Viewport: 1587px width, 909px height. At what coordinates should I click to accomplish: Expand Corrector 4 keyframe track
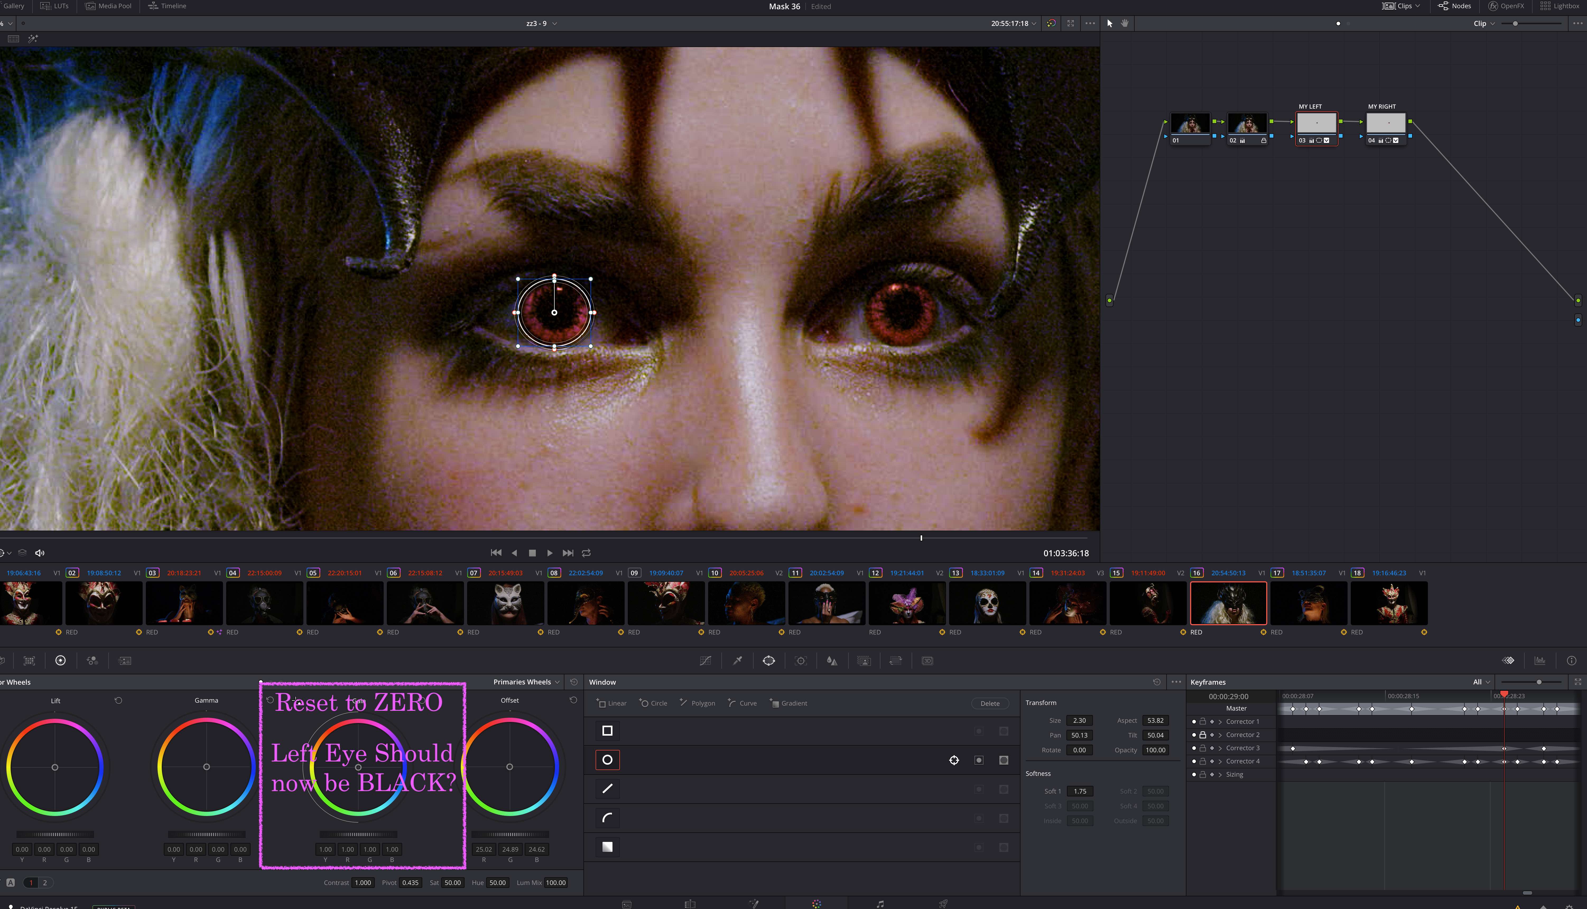(1220, 762)
